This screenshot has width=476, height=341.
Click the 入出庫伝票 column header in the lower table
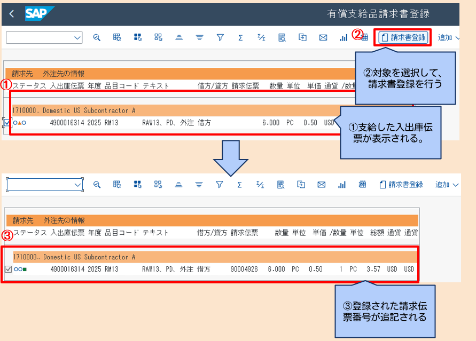(68, 233)
